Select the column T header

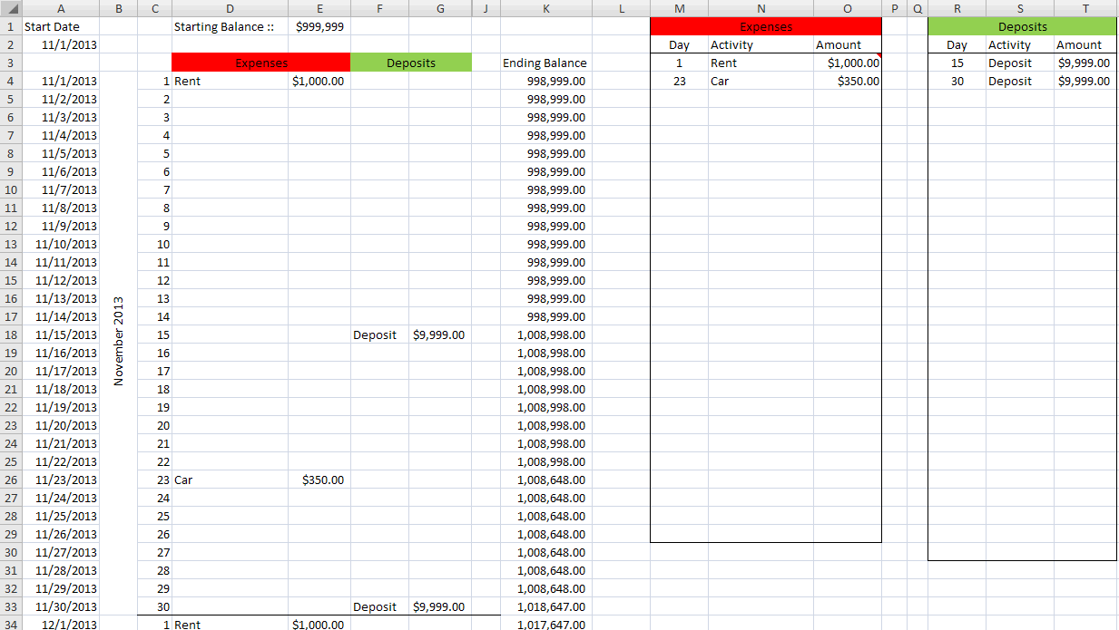[x=1085, y=8]
